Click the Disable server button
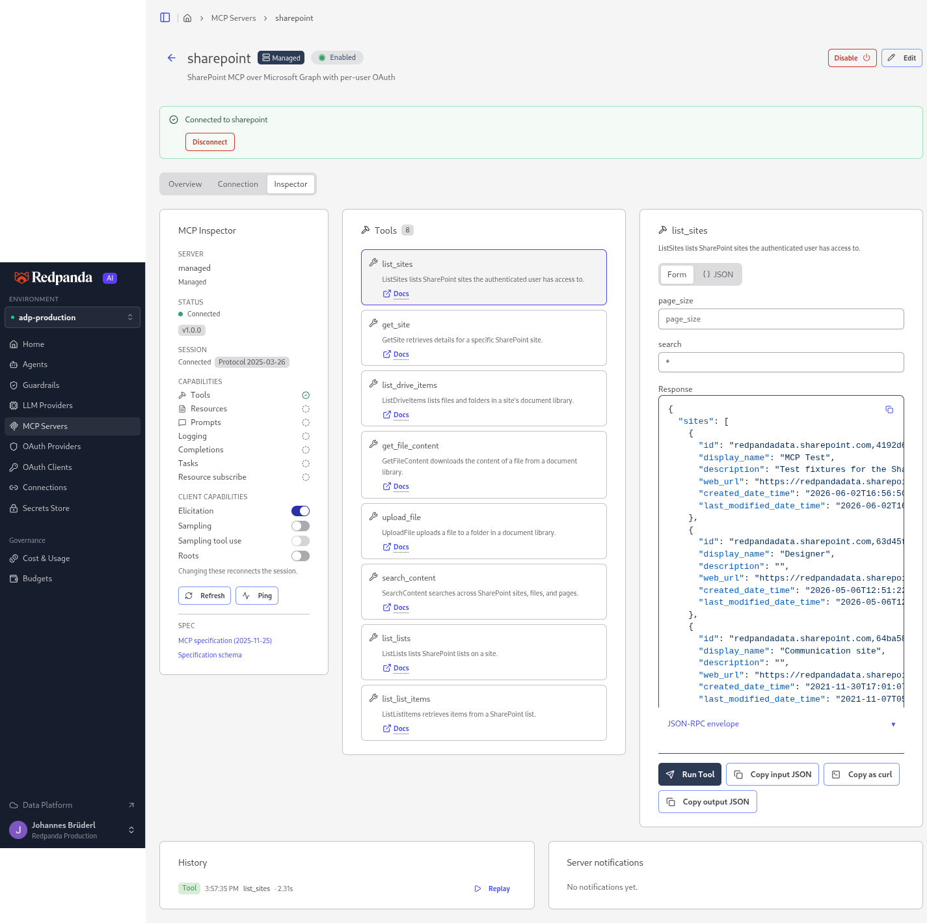 [852, 58]
